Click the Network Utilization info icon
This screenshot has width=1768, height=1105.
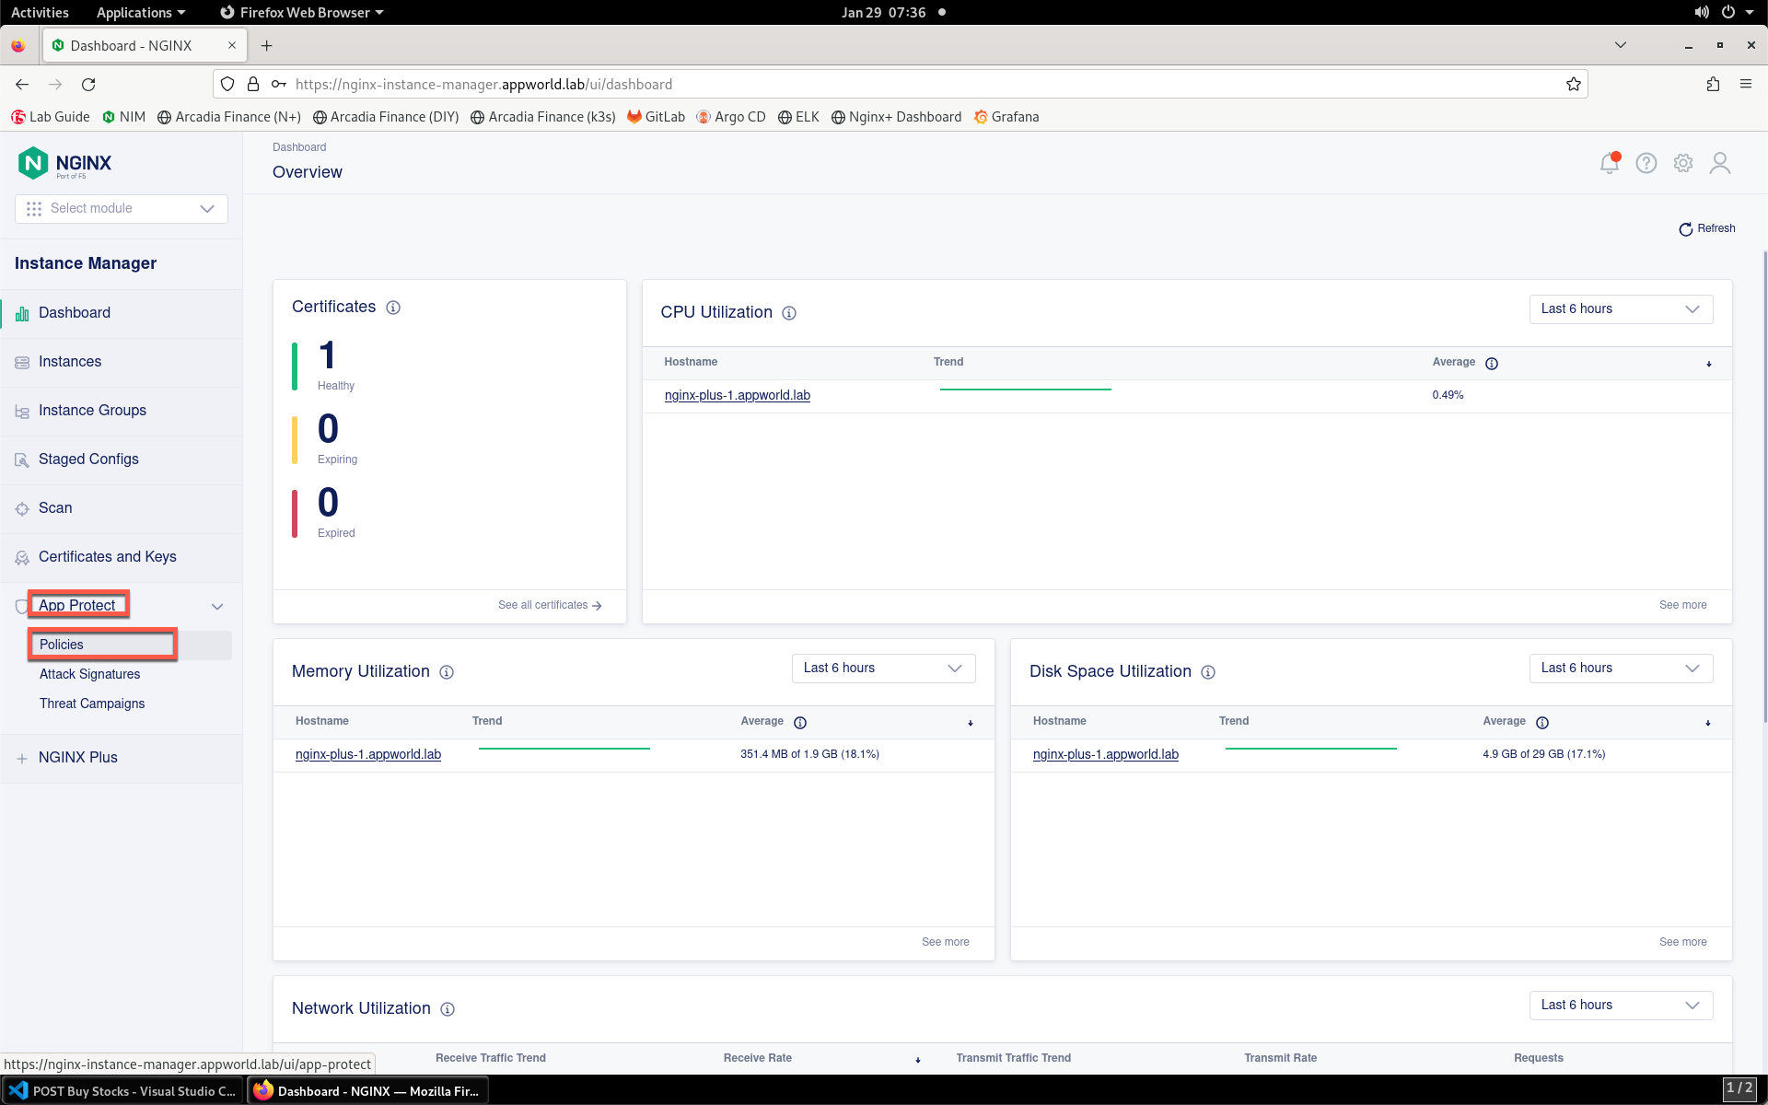click(448, 1009)
